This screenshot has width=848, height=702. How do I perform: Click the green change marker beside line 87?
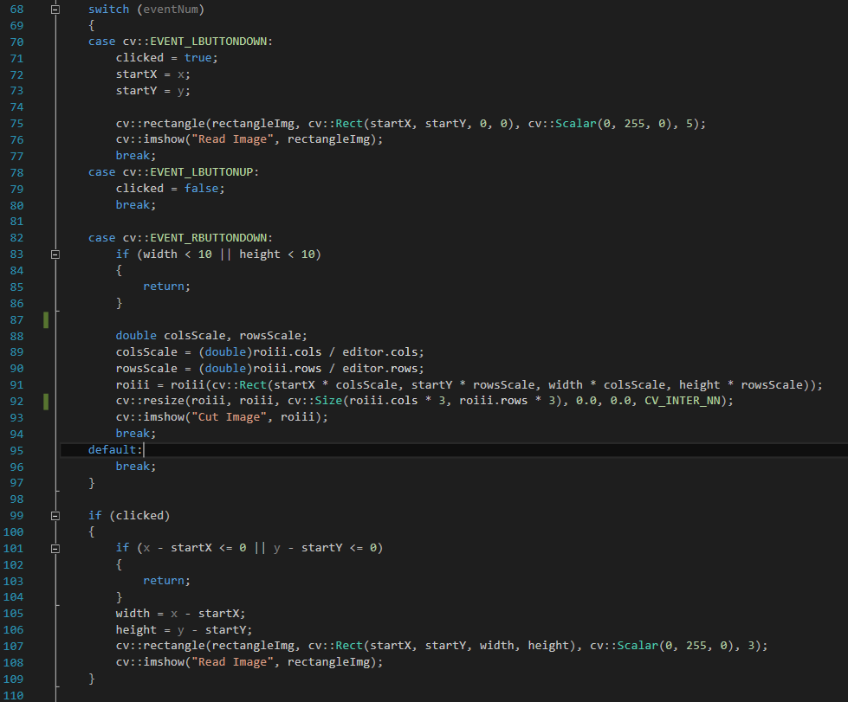(x=46, y=320)
